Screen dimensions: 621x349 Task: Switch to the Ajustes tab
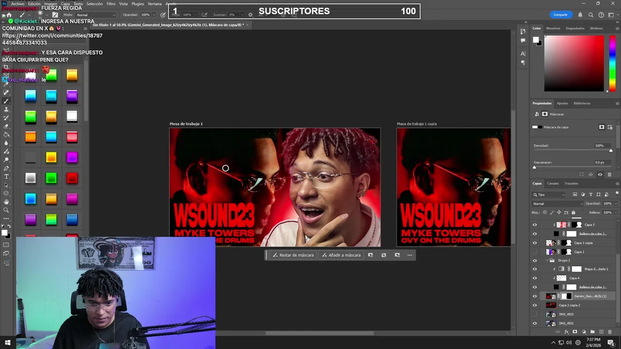pyautogui.click(x=562, y=103)
